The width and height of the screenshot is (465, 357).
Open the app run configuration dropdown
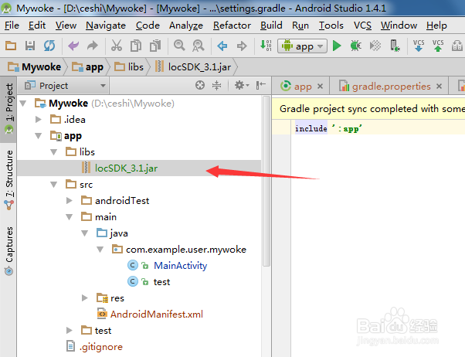(302, 46)
